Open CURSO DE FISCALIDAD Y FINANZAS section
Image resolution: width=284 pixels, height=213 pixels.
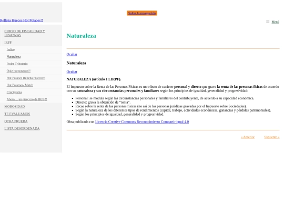click(x=25, y=33)
